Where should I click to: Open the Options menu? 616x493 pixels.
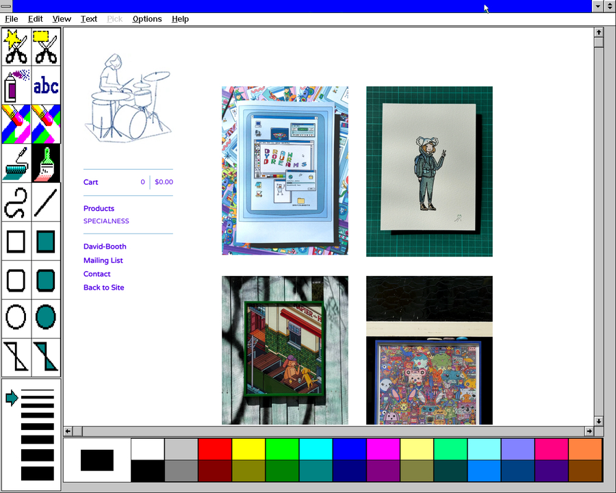pos(147,19)
